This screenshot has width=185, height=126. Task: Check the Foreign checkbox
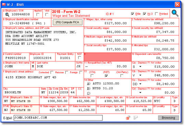click(81, 72)
